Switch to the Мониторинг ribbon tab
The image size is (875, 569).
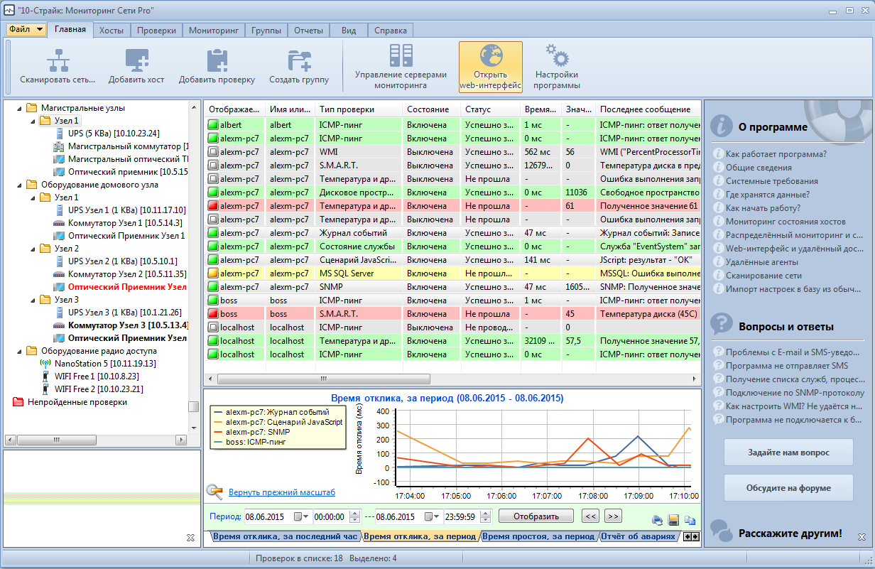[214, 31]
